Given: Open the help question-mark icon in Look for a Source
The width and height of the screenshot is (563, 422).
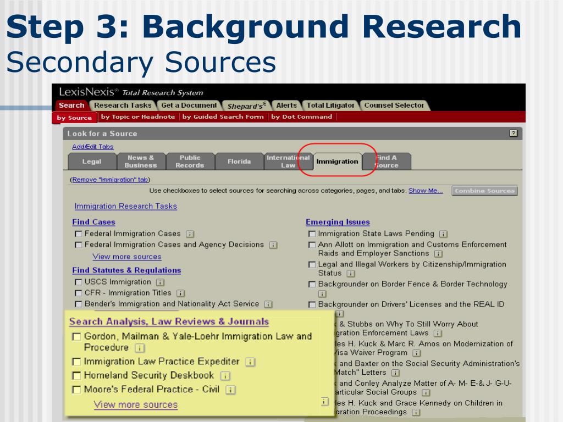Looking at the screenshot, I should pyautogui.click(x=514, y=133).
